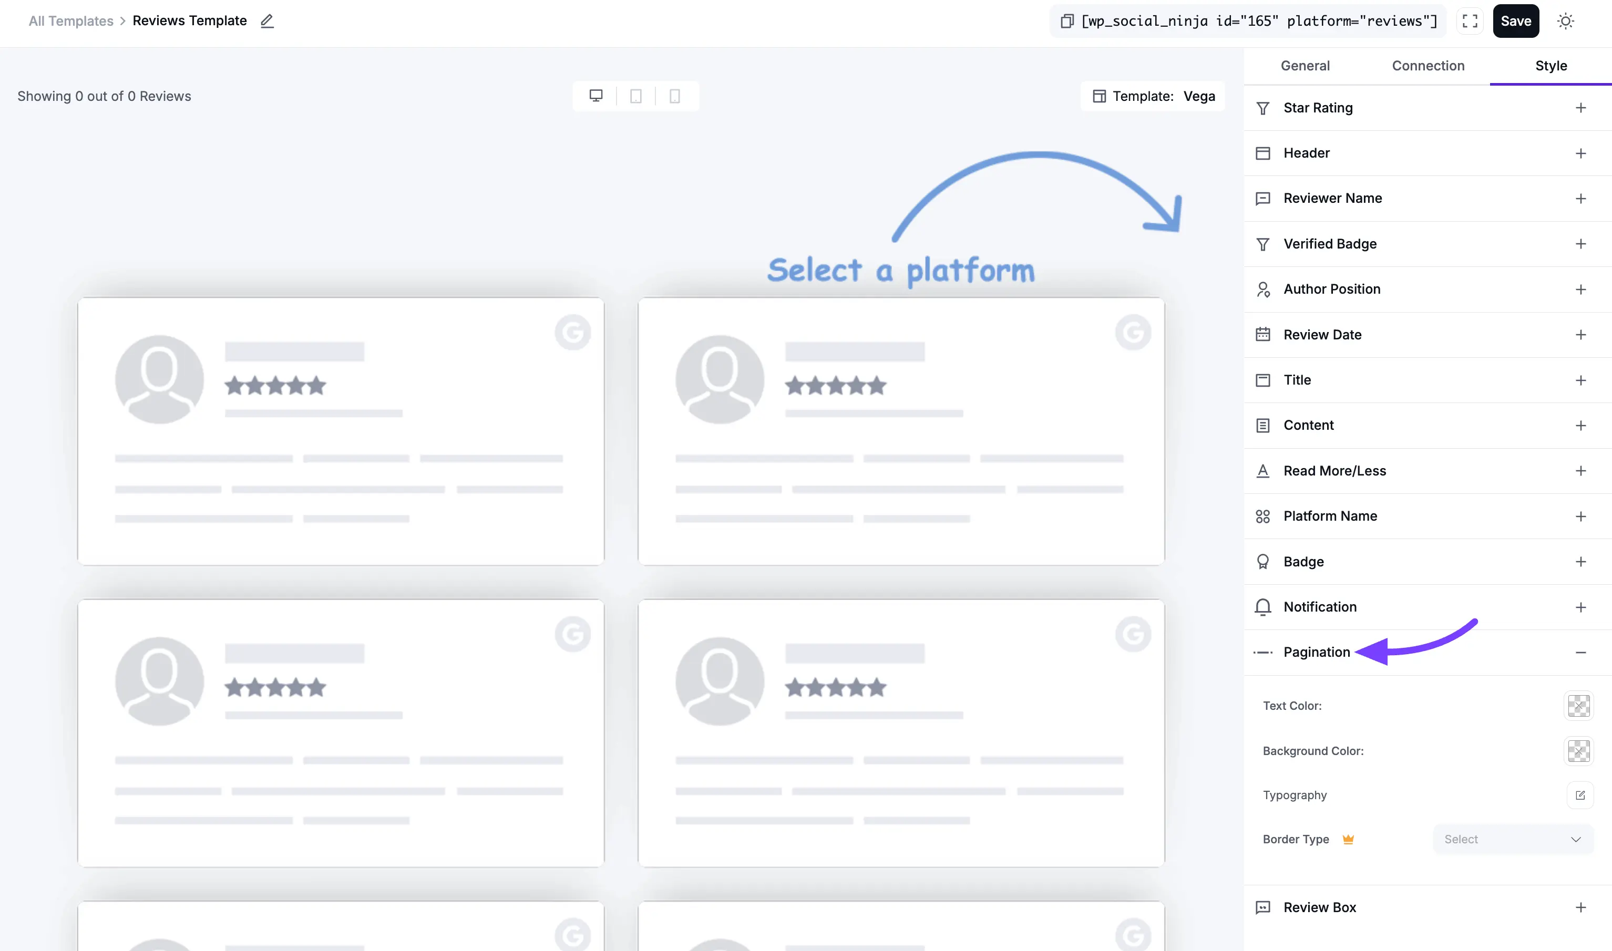This screenshot has width=1612, height=951.
Task: Open the General settings tab
Action: click(x=1305, y=65)
